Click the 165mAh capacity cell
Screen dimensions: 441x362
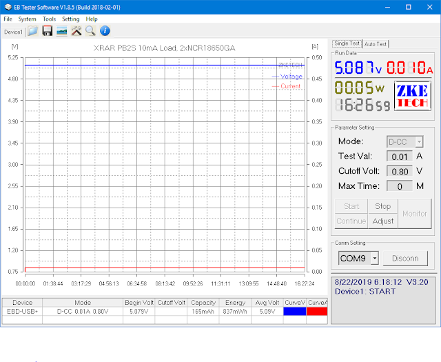point(203,312)
